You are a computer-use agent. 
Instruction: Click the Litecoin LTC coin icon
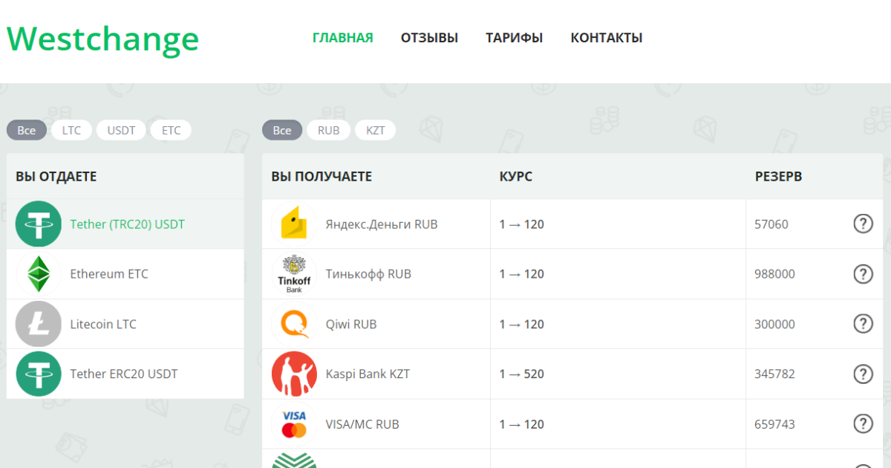click(39, 324)
